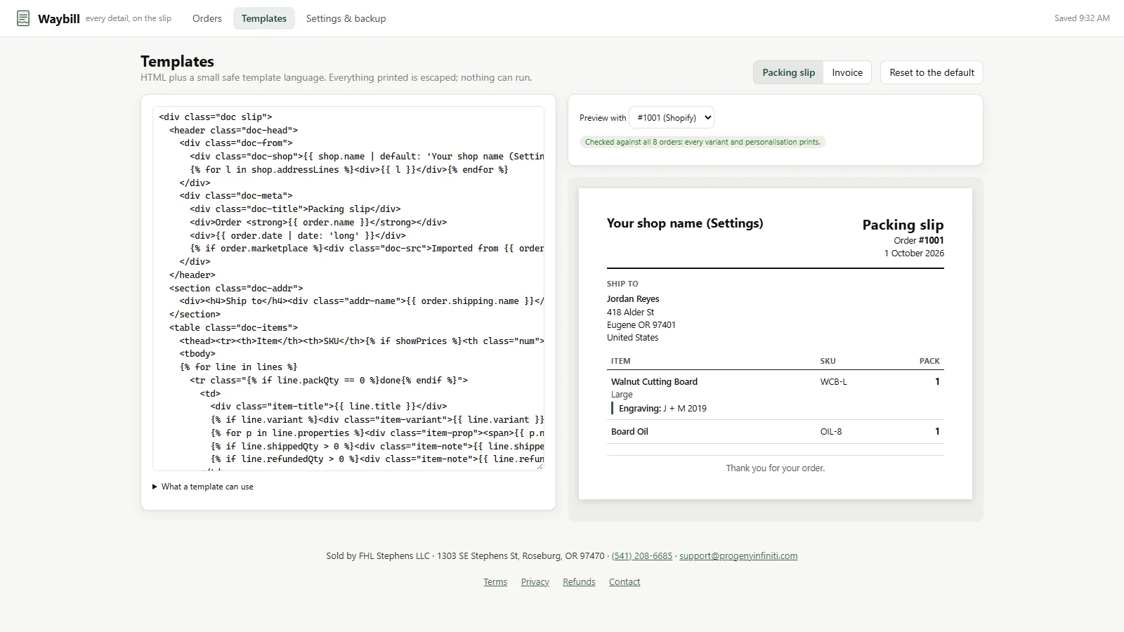
Task: Click the Waybill logo icon
Action: click(23, 18)
